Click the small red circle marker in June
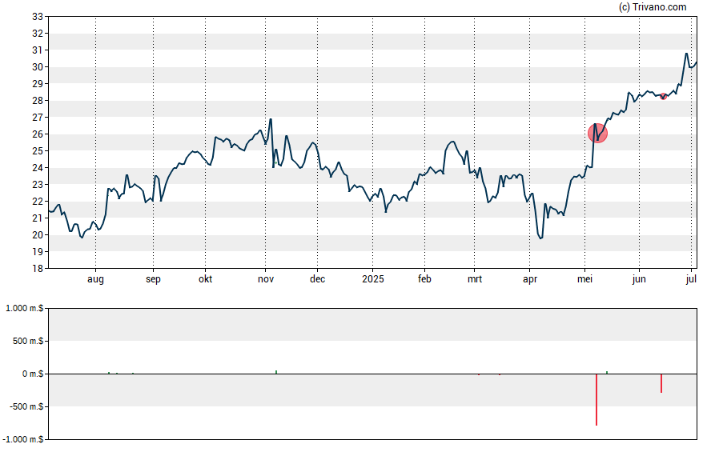 (664, 97)
